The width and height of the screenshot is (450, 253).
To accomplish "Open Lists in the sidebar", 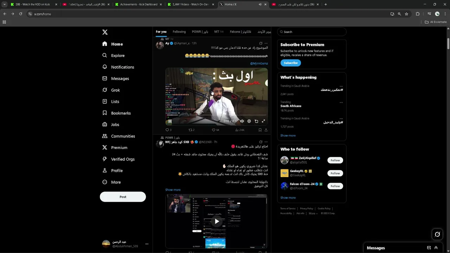I will [111, 102].
